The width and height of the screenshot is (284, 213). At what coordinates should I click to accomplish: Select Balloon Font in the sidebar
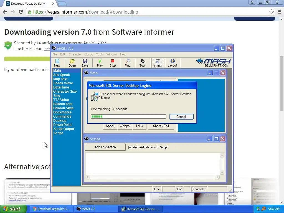(63, 104)
